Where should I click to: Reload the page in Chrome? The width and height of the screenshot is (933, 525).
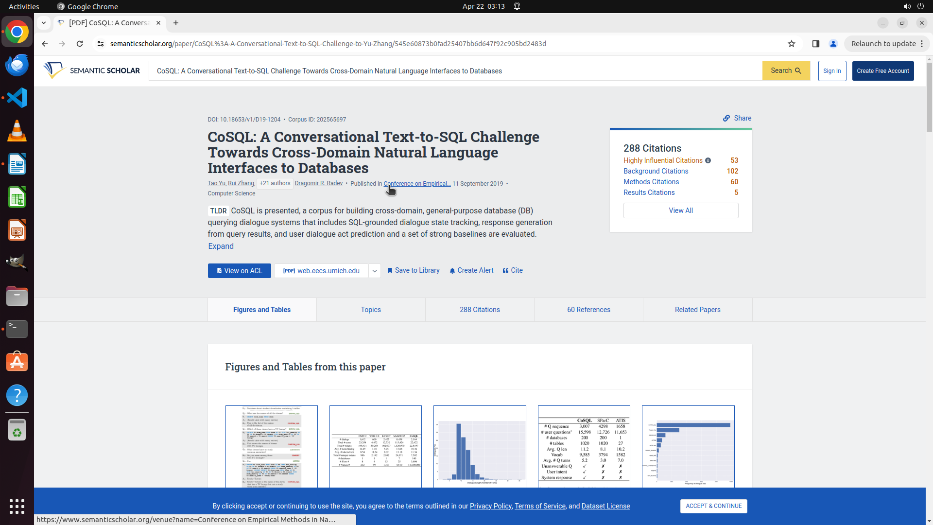[x=80, y=44]
